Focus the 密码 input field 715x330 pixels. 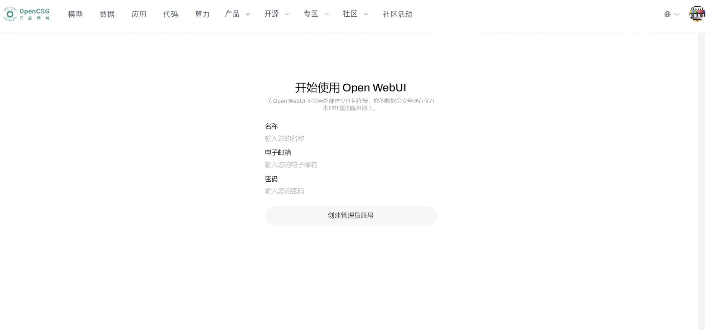(351, 191)
